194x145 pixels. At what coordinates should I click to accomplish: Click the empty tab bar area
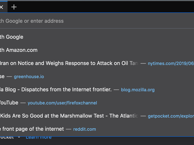point(103,7)
